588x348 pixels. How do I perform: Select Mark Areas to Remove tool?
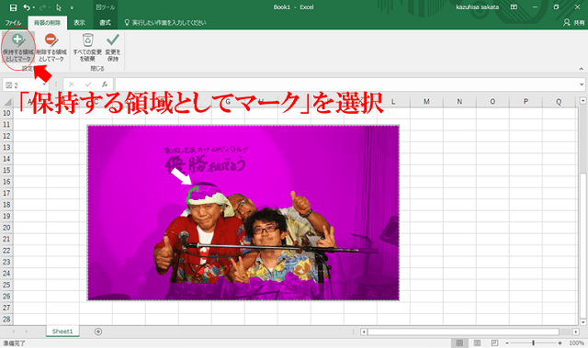click(x=51, y=48)
